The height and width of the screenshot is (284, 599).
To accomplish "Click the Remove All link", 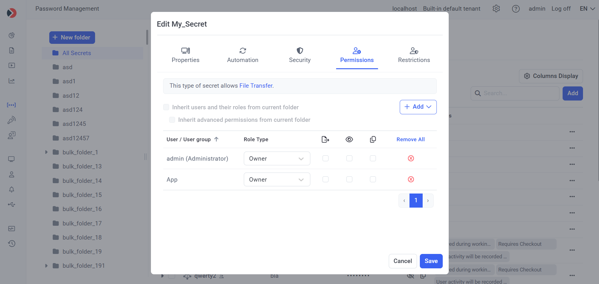I will tap(410, 140).
